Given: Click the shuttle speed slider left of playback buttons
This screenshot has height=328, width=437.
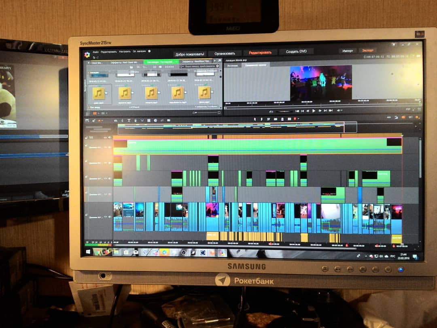Looking at the screenshot, I should 284,112.
